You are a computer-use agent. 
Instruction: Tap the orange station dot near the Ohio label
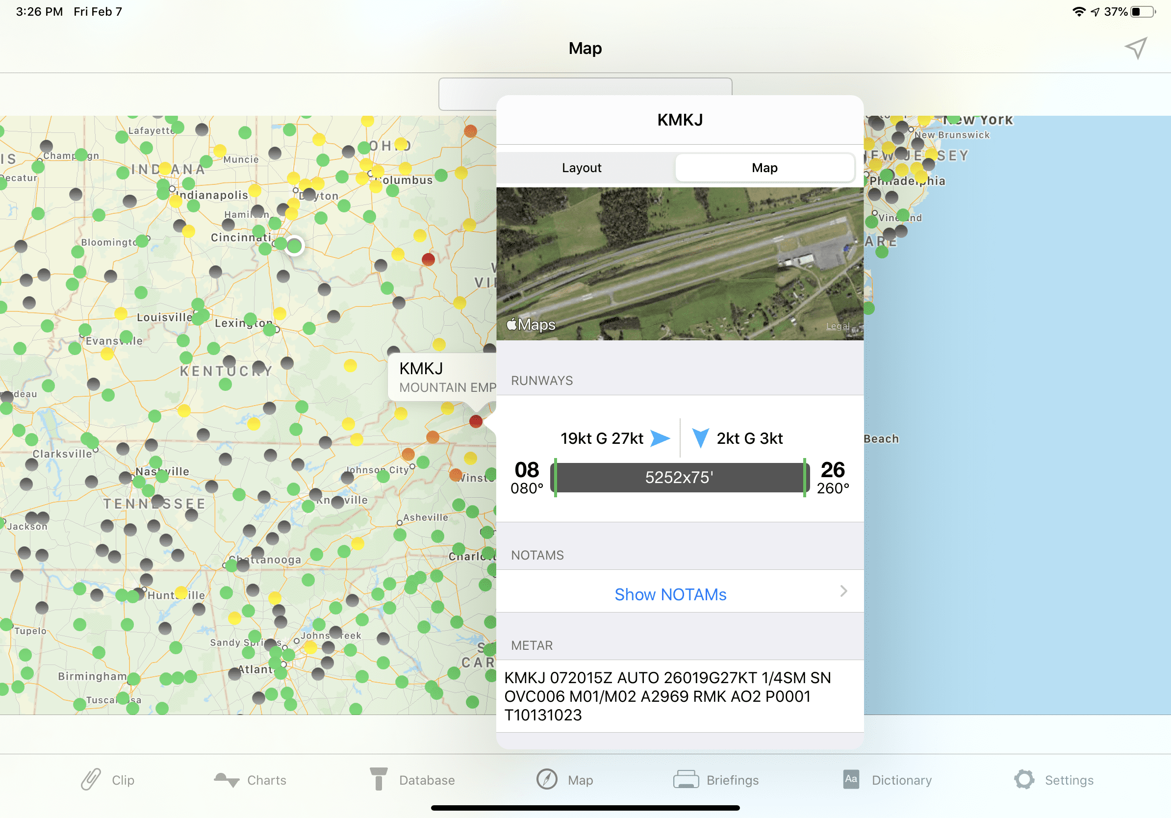click(470, 131)
